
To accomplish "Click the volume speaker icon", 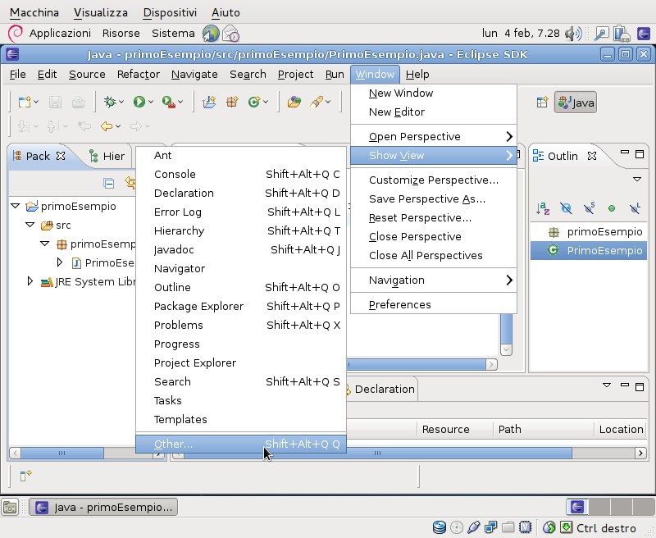I will pos(573,34).
